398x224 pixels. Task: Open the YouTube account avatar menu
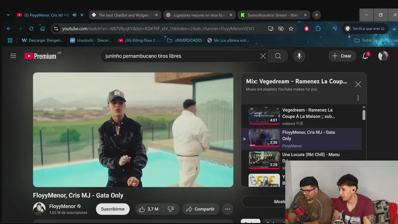point(383,56)
